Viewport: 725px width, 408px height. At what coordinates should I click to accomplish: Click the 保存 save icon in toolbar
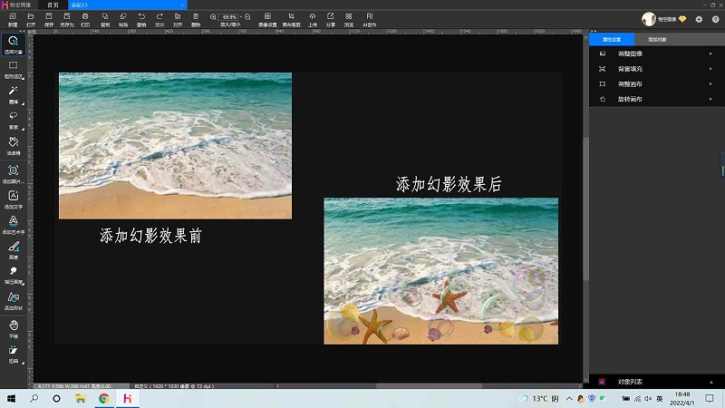48,19
